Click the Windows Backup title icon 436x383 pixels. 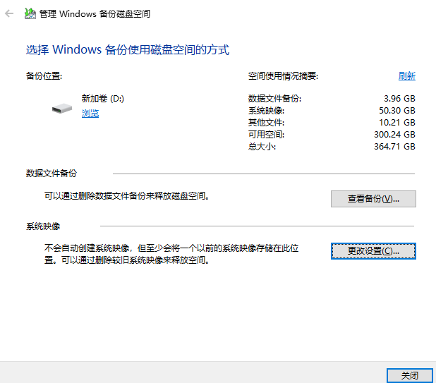30,13
